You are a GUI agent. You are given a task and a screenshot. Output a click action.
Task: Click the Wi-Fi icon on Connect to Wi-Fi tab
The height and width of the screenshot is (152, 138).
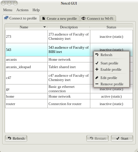(84, 18)
